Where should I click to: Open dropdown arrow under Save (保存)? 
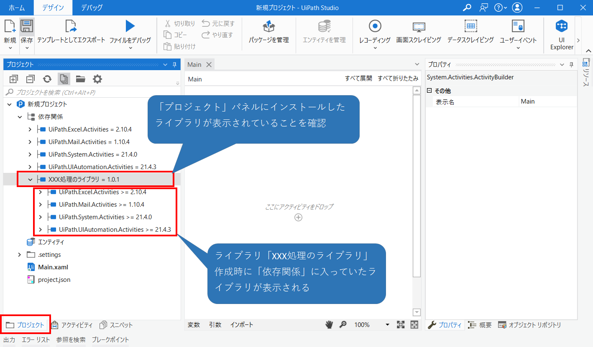(x=27, y=48)
